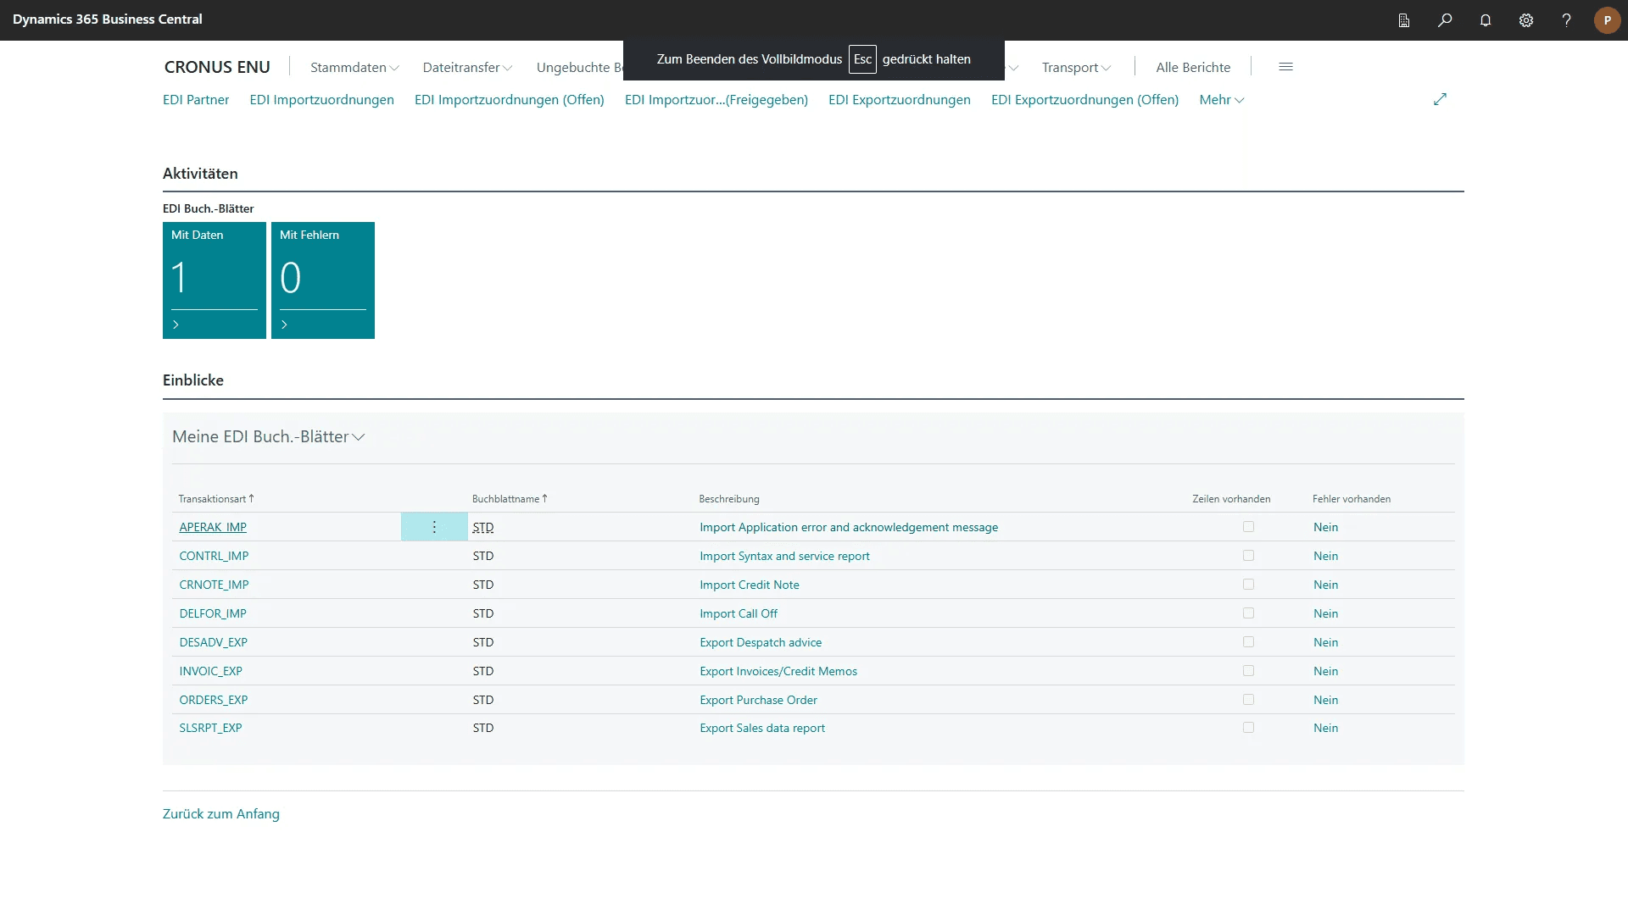Open the Mit Fehlern tile arrow
The image size is (1628, 915).
pyautogui.click(x=284, y=324)
